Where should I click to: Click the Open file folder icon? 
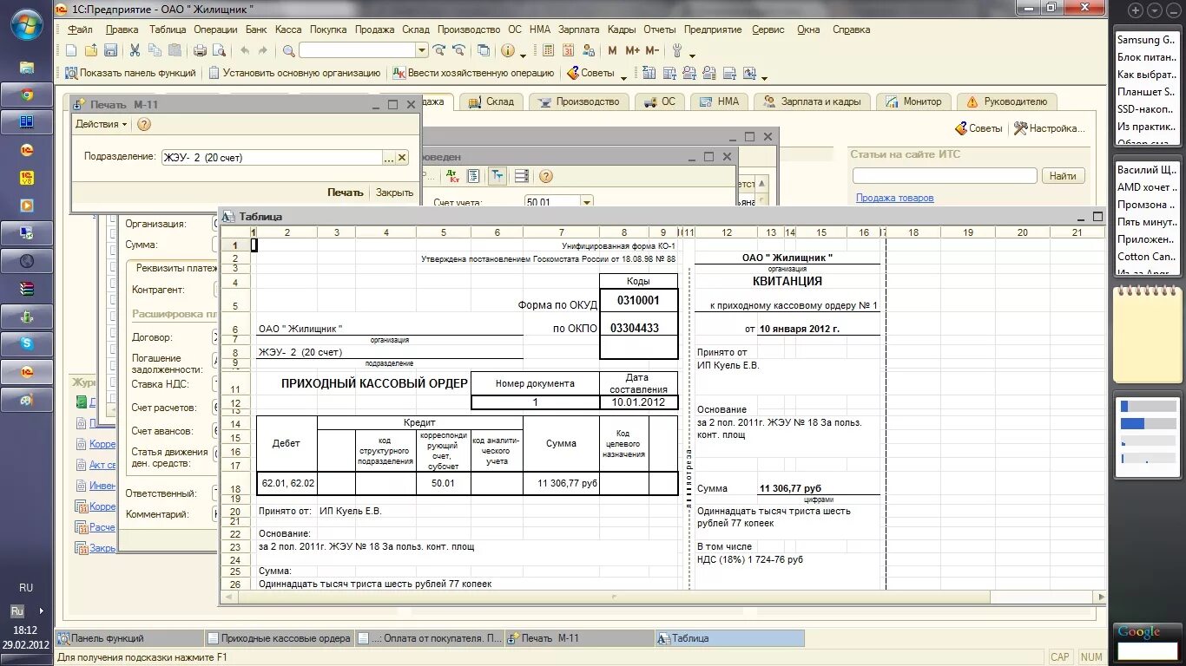pos(91,50)
